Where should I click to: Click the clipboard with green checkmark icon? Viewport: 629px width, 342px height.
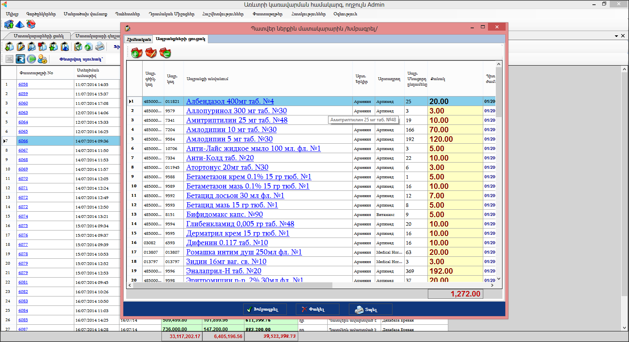pos(78,47)
